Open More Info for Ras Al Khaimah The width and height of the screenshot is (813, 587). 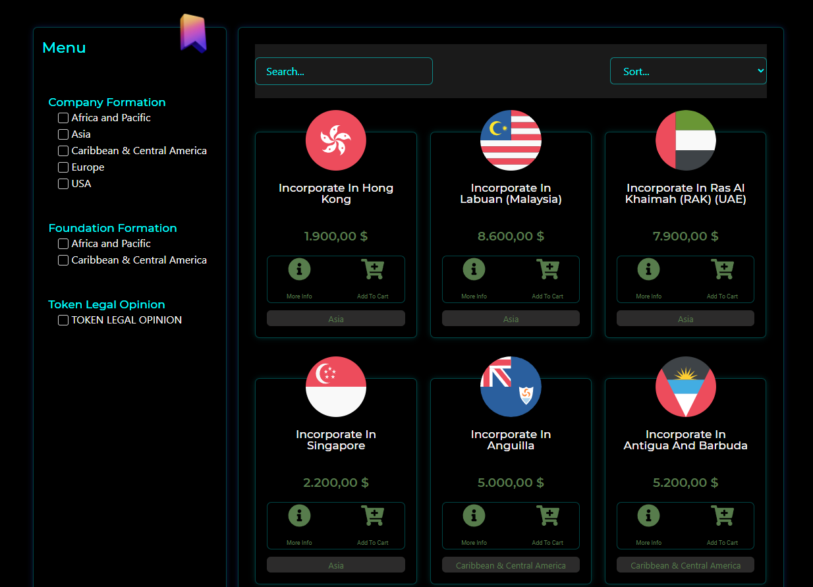point(648,269)
